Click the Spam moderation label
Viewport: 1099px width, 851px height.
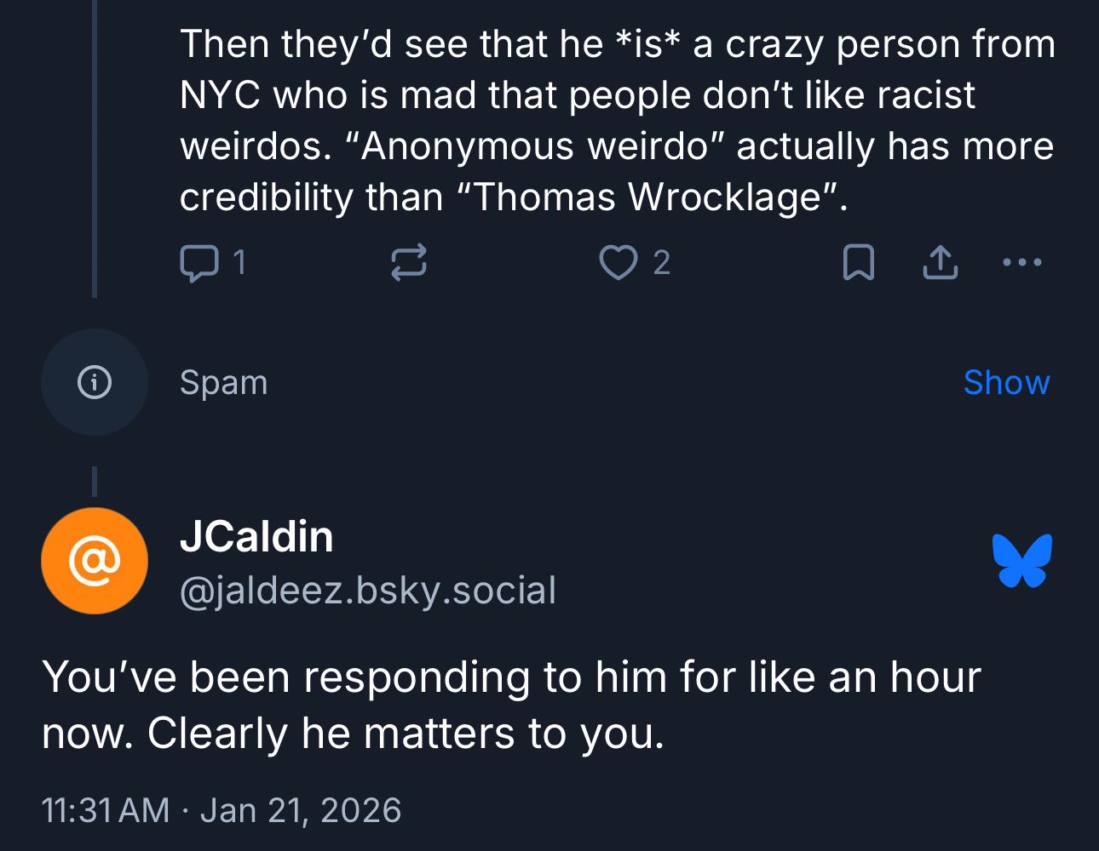click(x=224, y=383)
